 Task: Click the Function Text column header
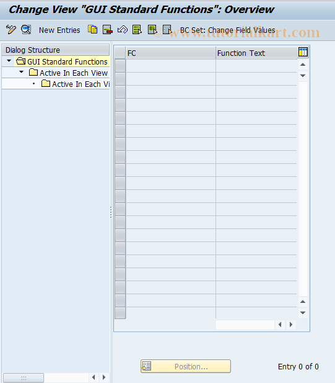click(256, 53)
